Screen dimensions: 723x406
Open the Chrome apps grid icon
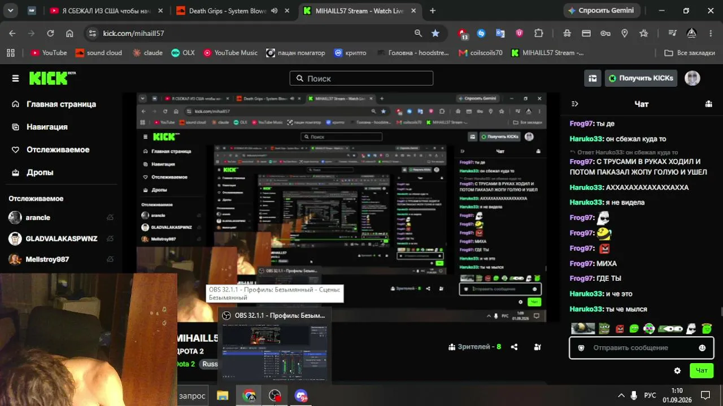click(x=11, y=52)
